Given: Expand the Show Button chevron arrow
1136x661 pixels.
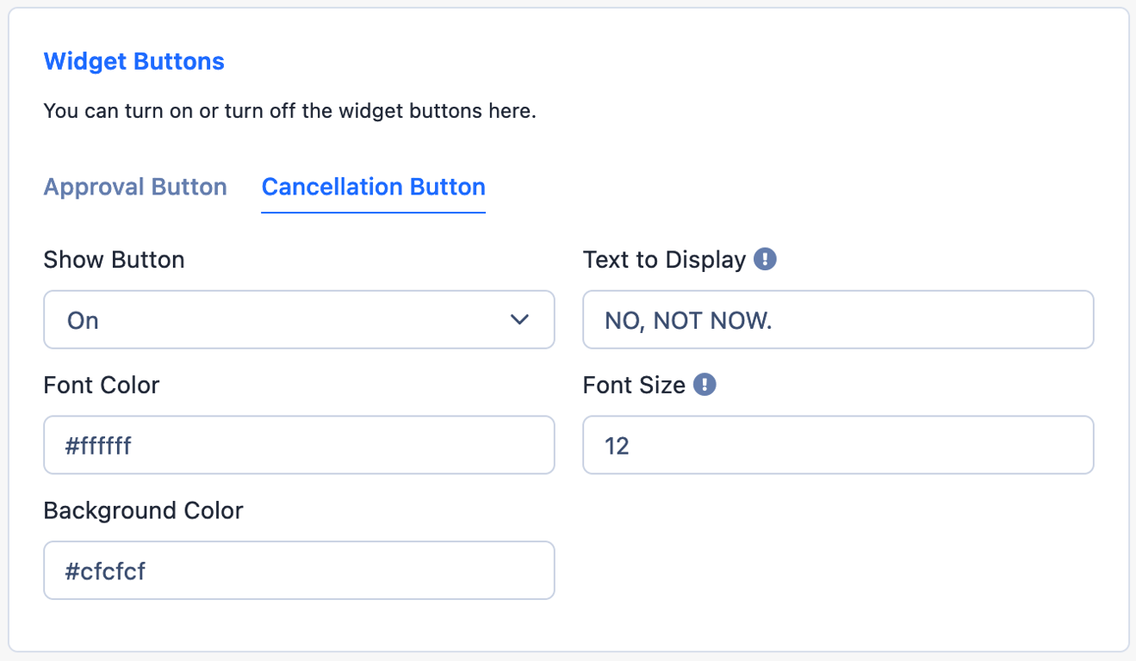Looking at the screenshot, I should [x=519, y=320].
